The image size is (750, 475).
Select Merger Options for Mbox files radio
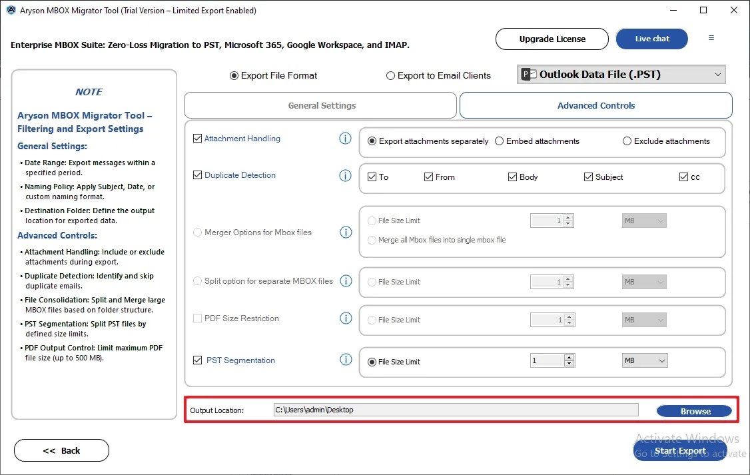(198, 233)
